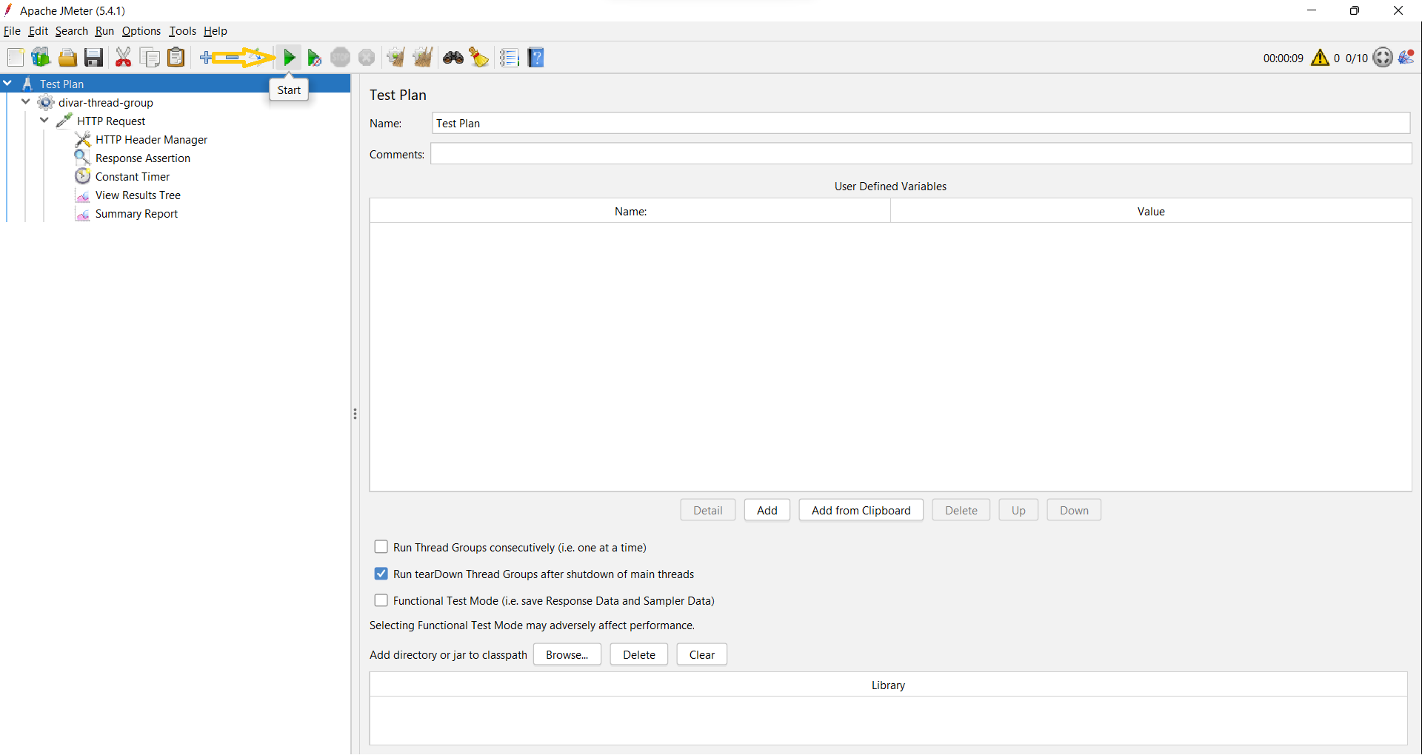Click the split pane divider handle dots
The image size is (1422, 755).
pyautogui.click(x=355, y=414)
